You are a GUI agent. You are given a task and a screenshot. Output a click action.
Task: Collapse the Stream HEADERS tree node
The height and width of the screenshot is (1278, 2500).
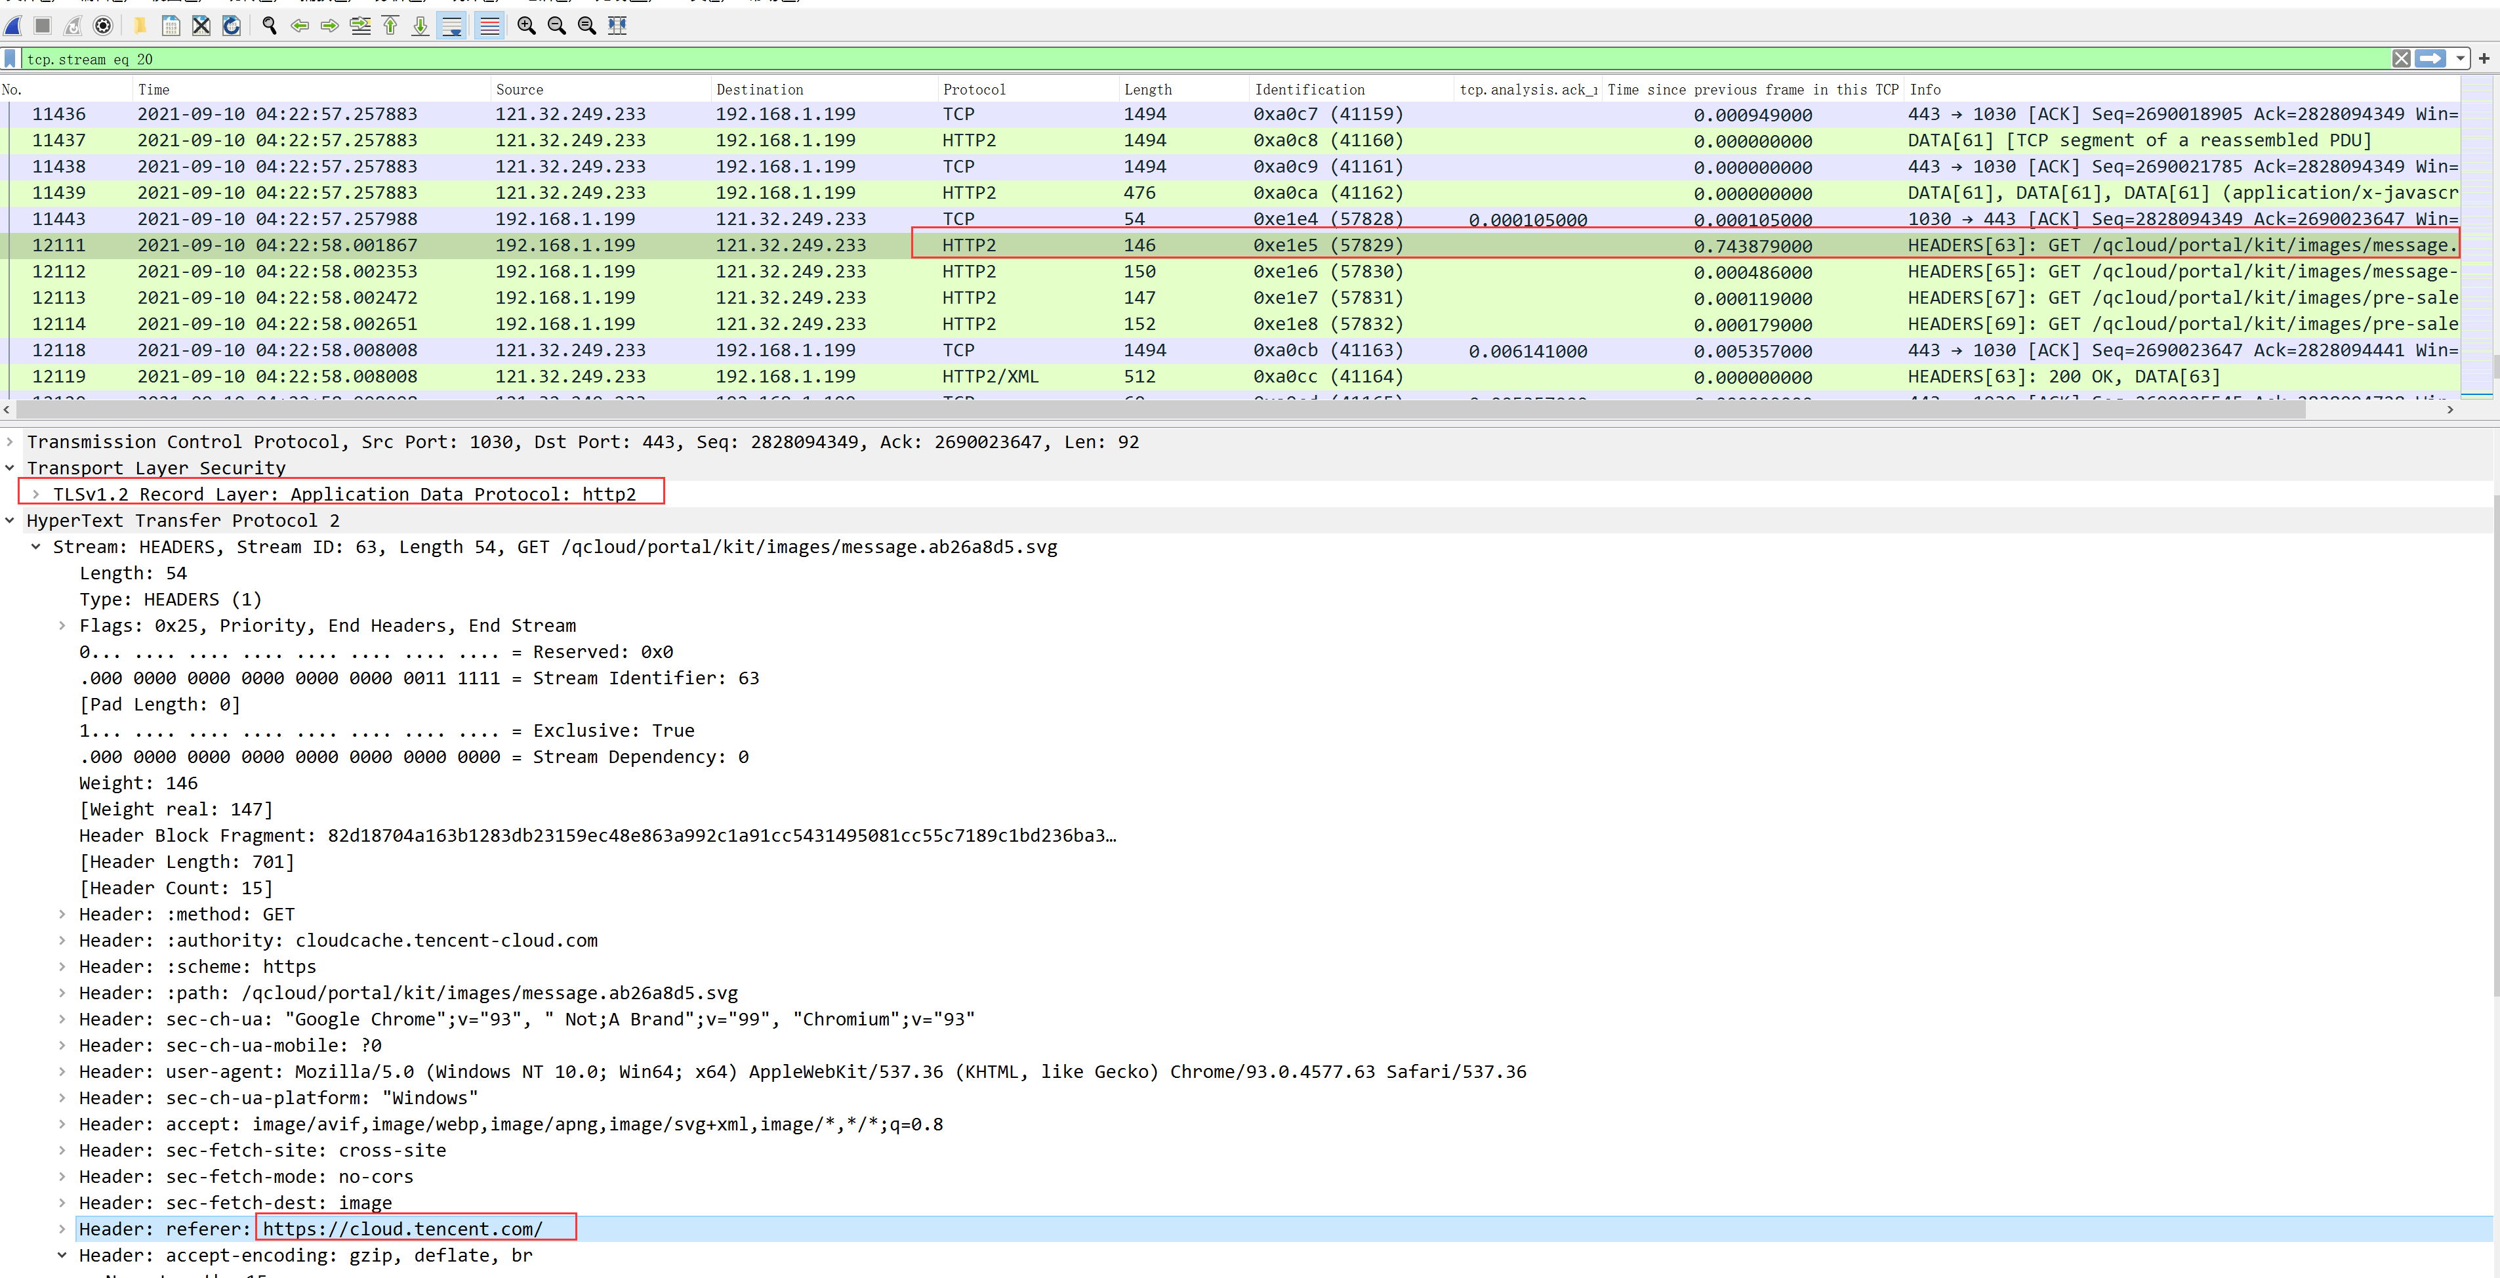tap(36, 546)
